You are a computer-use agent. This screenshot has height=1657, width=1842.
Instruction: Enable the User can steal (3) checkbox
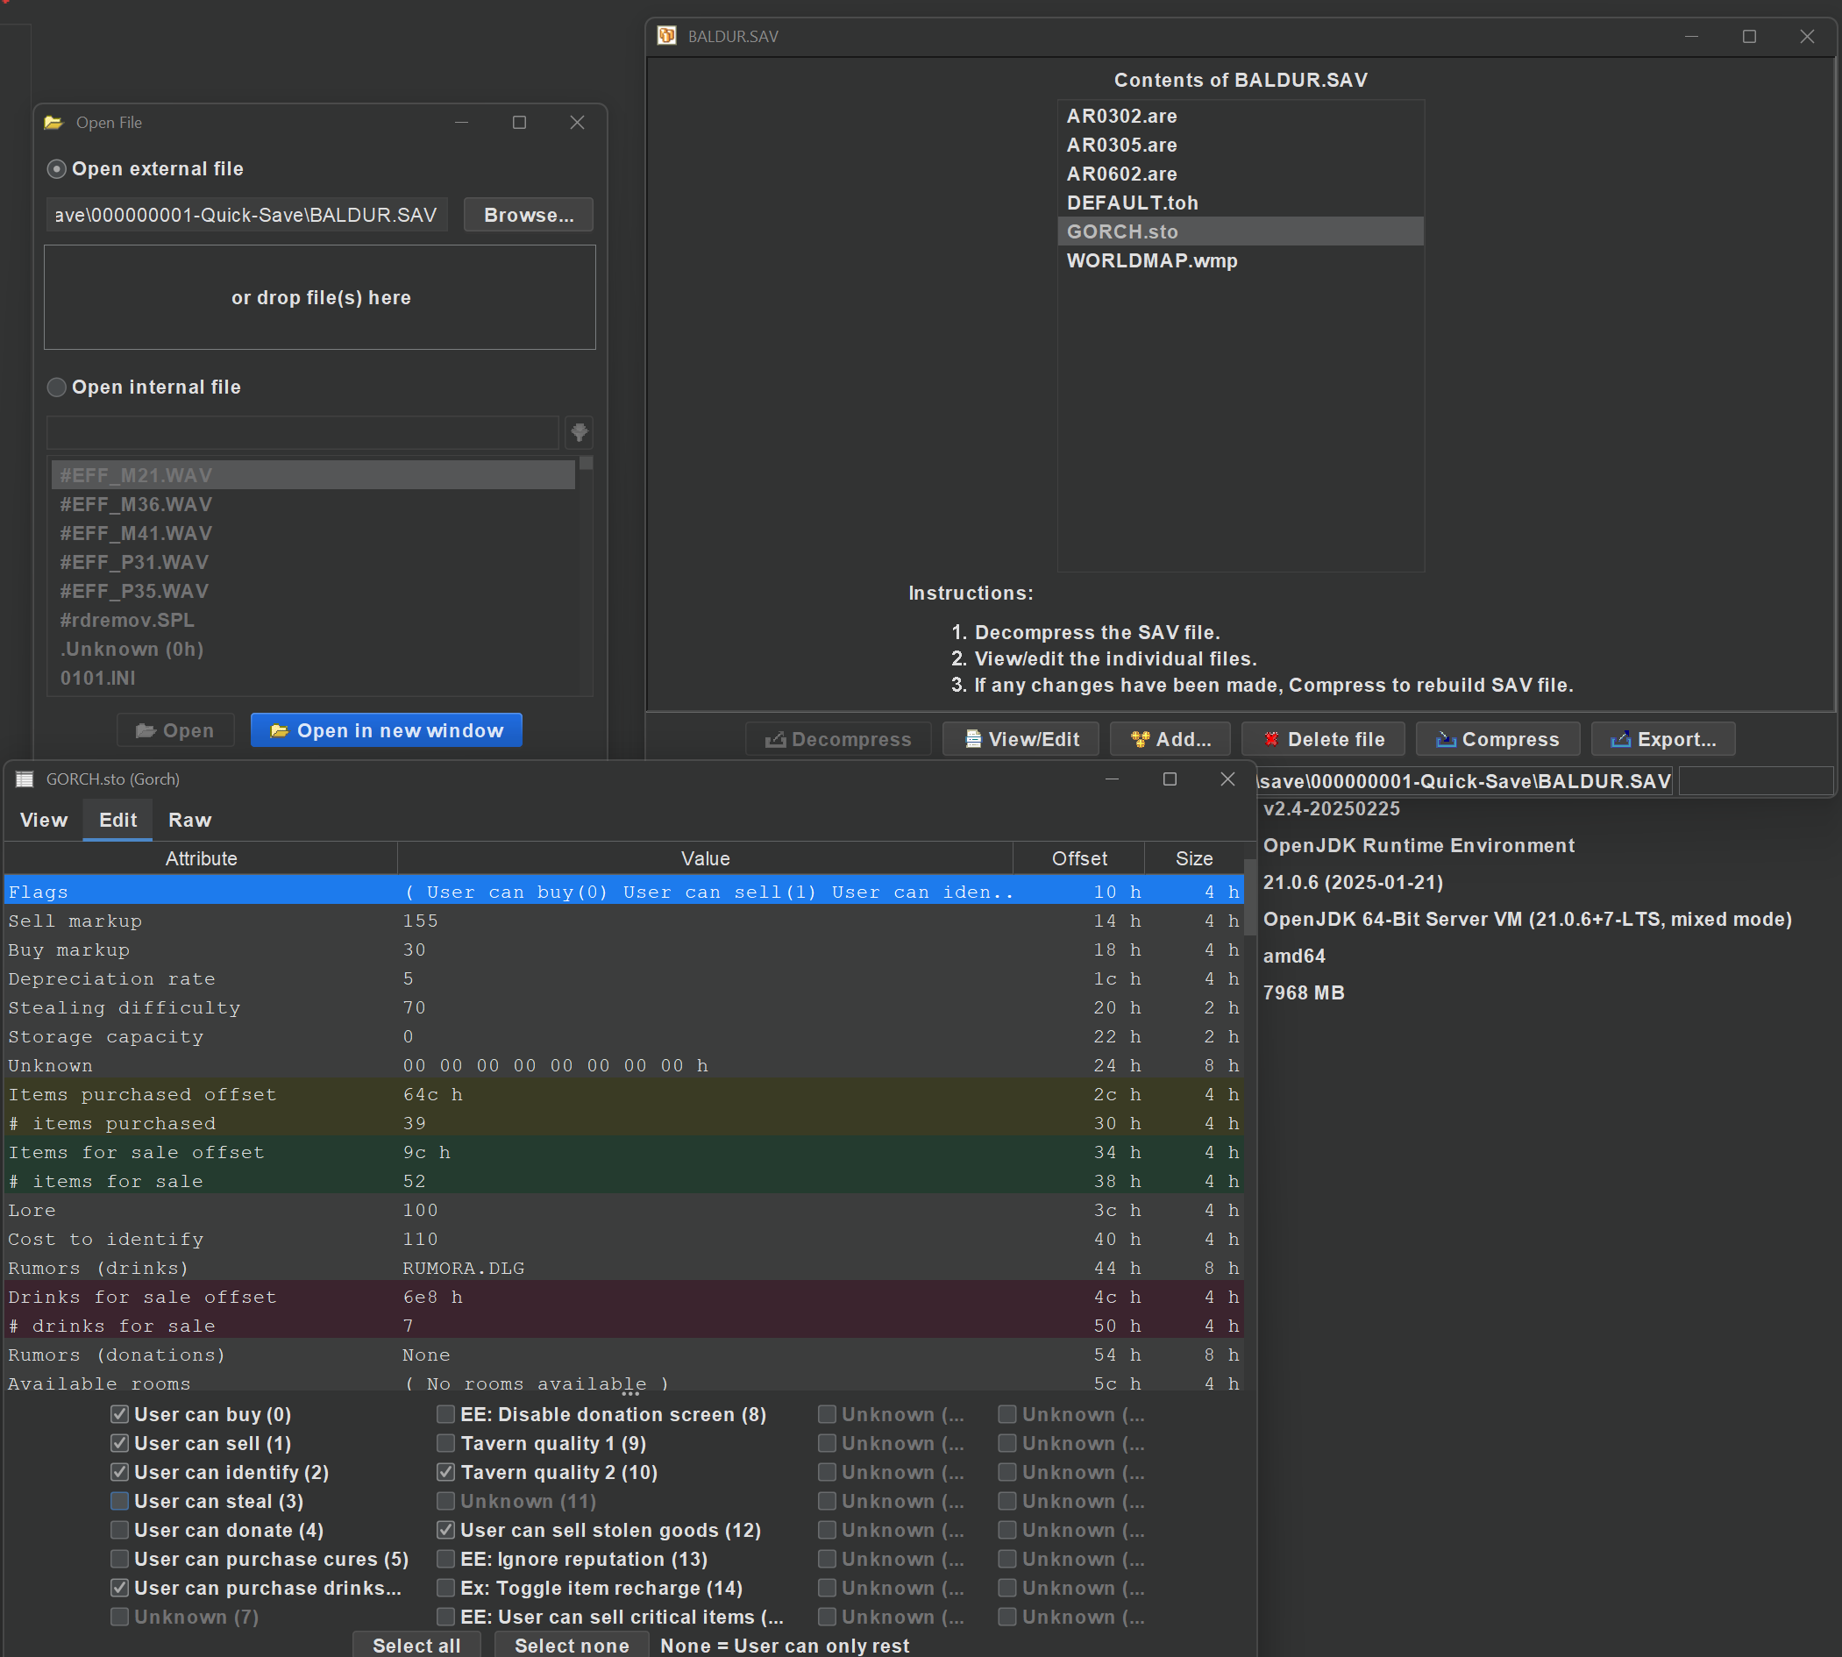(119, 1501)
